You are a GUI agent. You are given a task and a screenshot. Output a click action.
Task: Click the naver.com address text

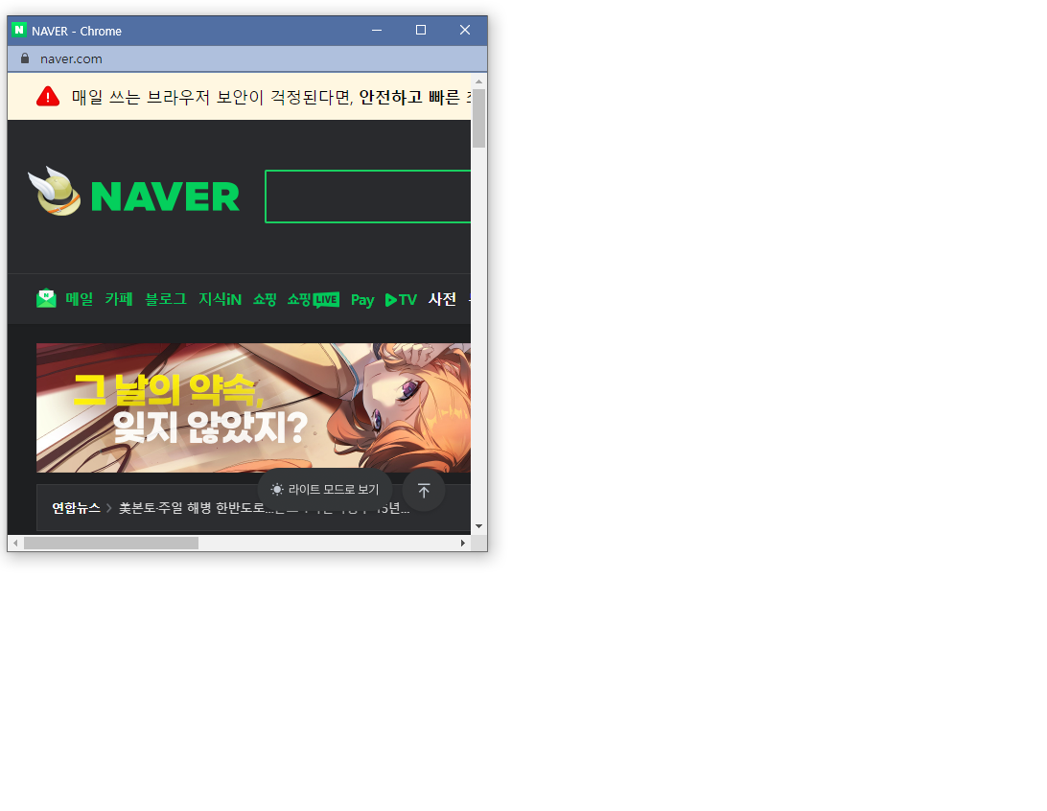pos(71,58)
